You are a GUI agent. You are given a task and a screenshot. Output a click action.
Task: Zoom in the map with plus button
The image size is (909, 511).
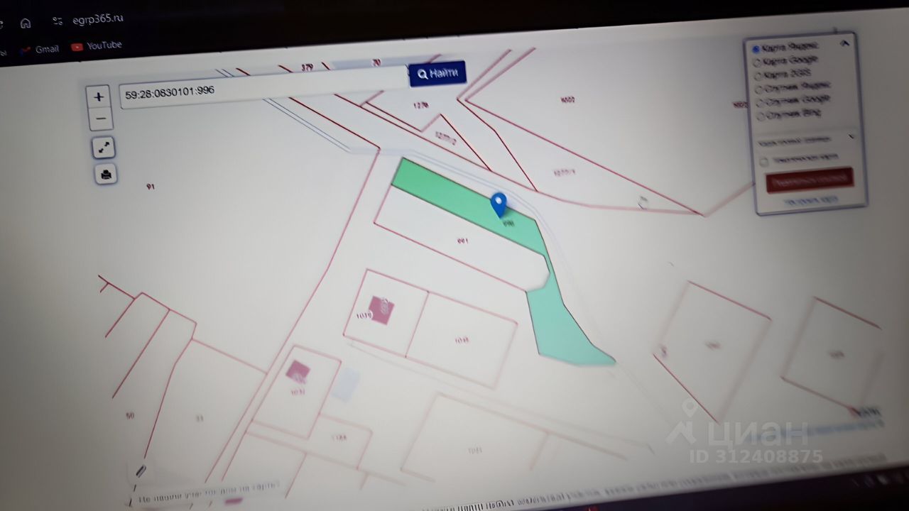click(99, 97)
